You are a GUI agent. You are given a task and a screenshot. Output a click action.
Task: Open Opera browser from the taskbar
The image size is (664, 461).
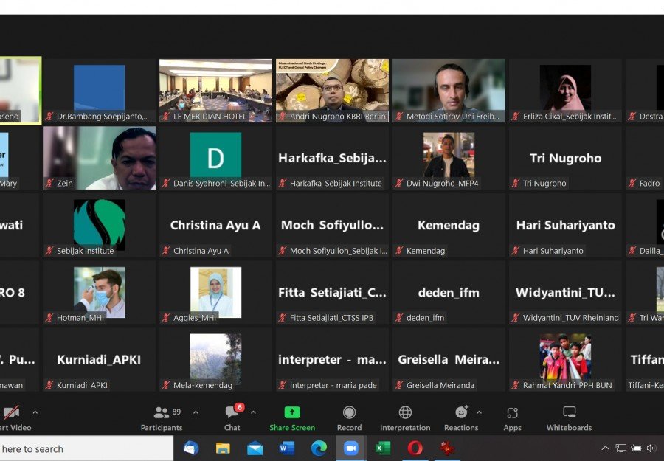(x=415, y=448)
